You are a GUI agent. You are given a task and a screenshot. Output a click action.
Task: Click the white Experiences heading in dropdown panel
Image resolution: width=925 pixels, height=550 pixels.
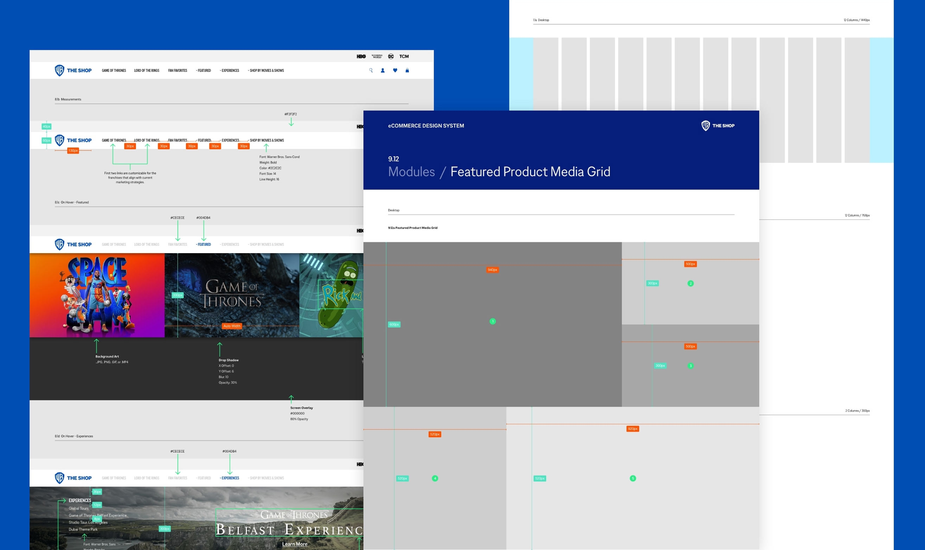80,500
